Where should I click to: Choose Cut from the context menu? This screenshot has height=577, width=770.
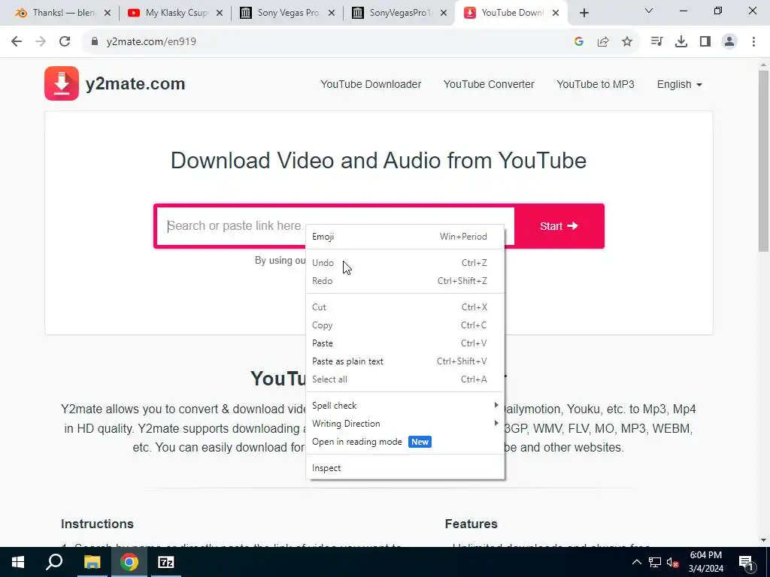tap(405, 307)
